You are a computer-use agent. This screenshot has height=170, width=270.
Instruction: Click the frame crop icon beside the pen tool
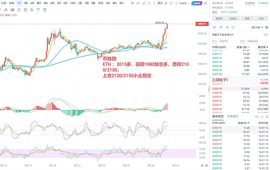click(x=149, y=3)
